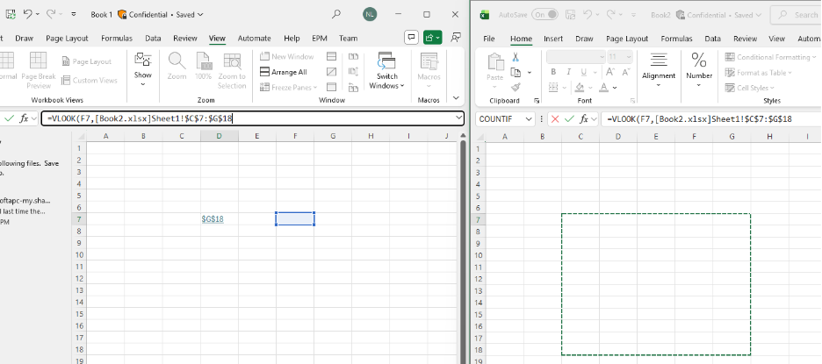822x364 pixels.
Task: Click the green Enter checkmark in Book 1 formula bar
Action: pos(9,119)
